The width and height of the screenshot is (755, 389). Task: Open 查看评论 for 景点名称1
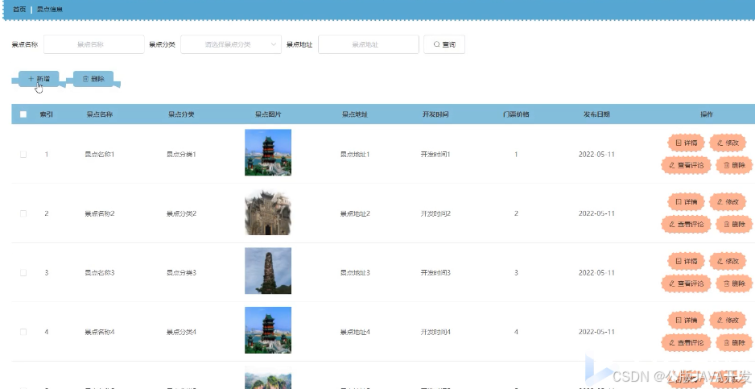[x=686, y=165]
